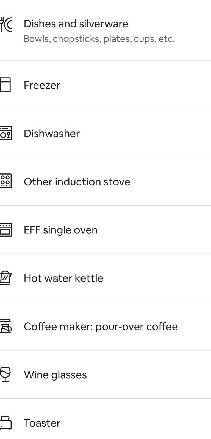Tap the words 'Coffee maker:' in list
The image size is (211, 439).
[59, 327]
